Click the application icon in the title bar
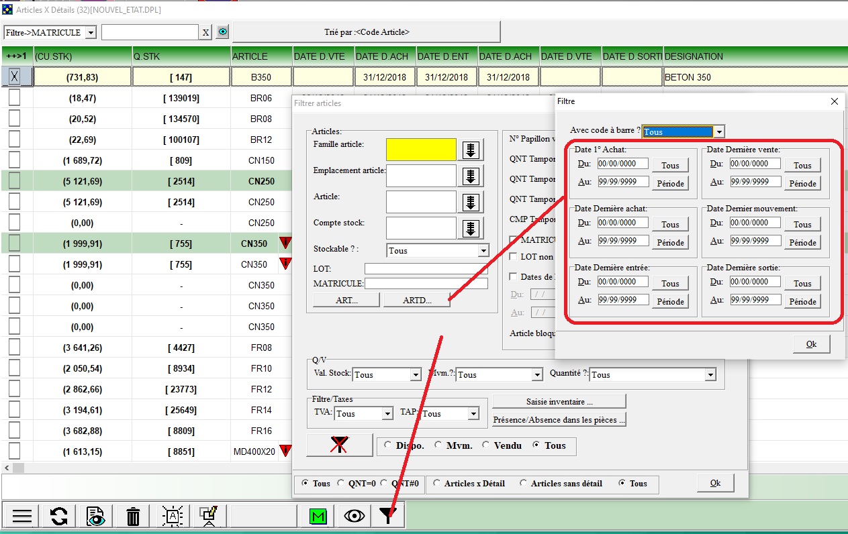848x534 pixels. 7,10
